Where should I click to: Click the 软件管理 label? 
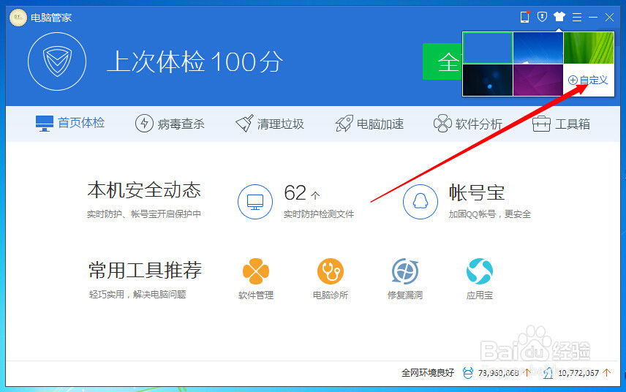tap(256, 295)
